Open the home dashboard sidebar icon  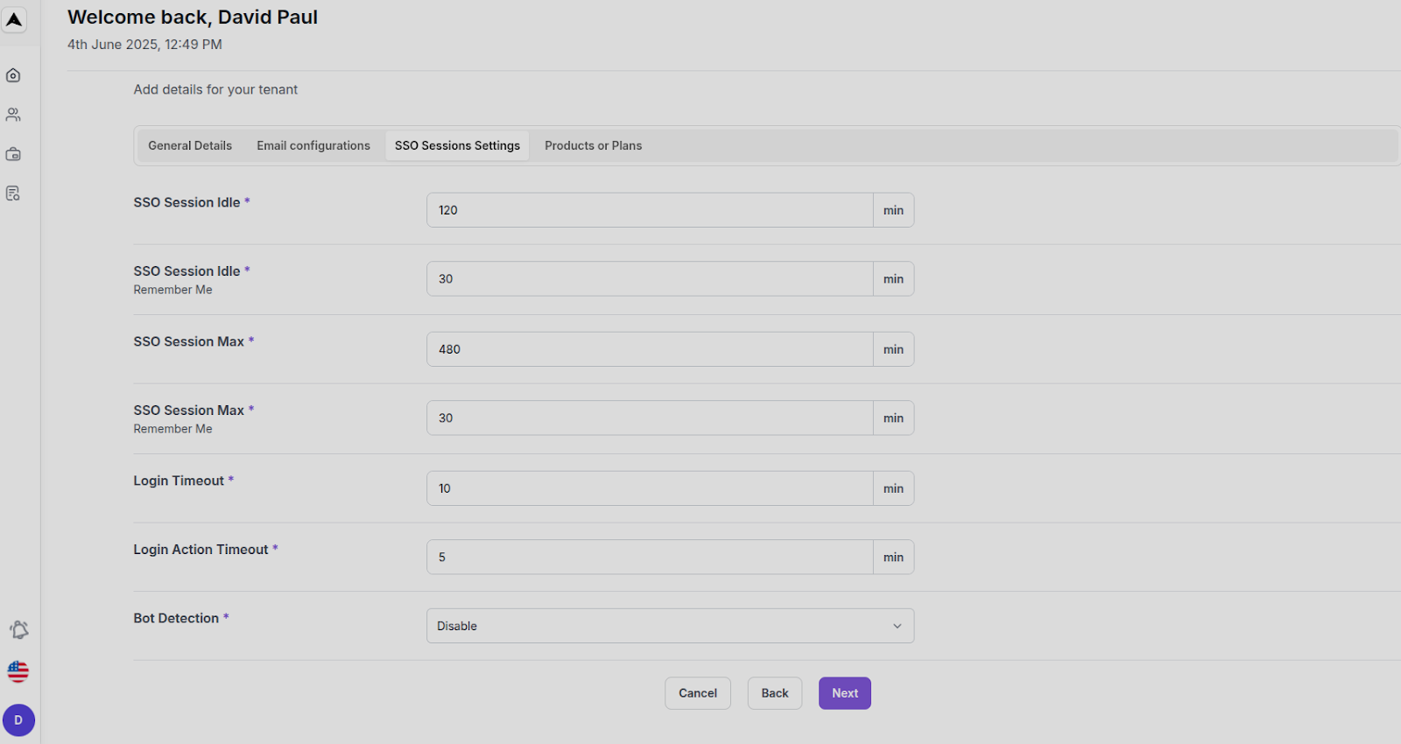click(13, 75)
